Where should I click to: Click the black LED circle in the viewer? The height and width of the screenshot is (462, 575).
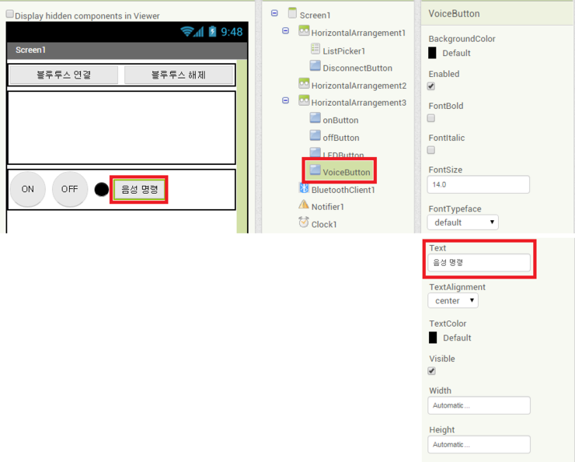click(x=102, y=189)
